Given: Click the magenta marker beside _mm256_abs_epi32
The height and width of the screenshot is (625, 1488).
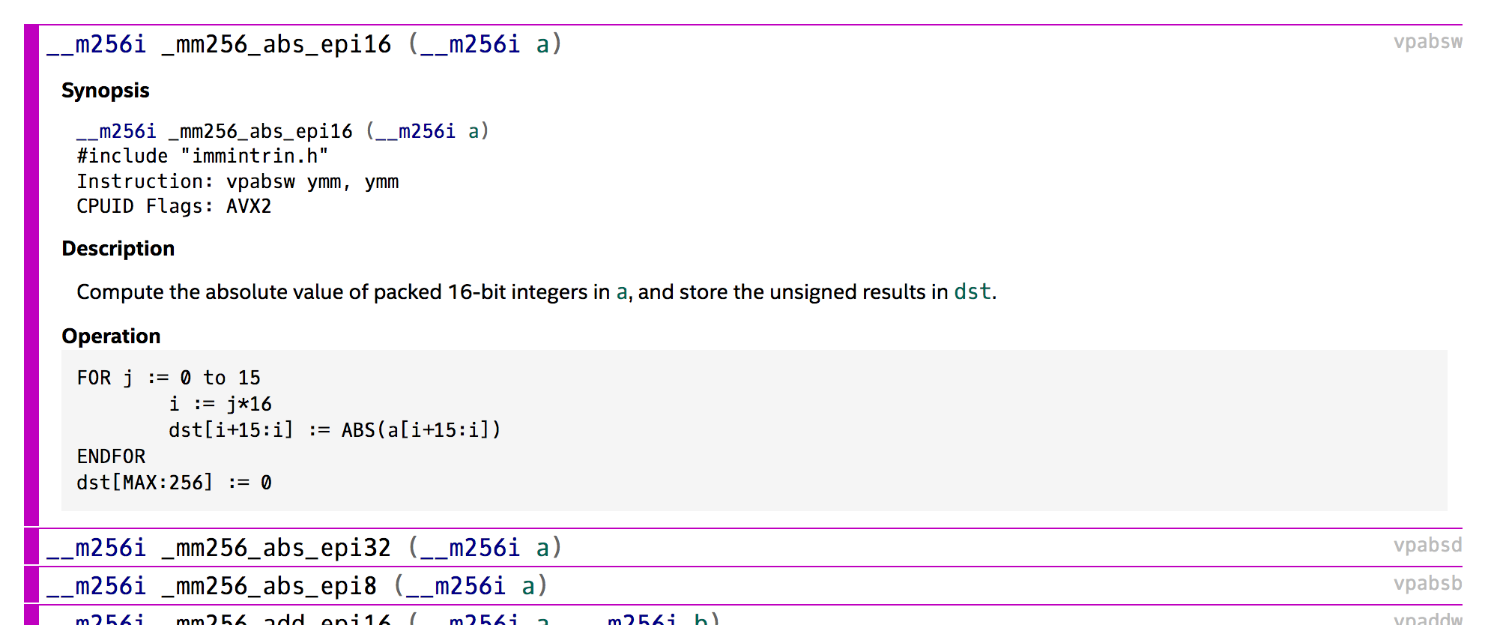Looking at the screenshot, I should click(x=31, y=547).
